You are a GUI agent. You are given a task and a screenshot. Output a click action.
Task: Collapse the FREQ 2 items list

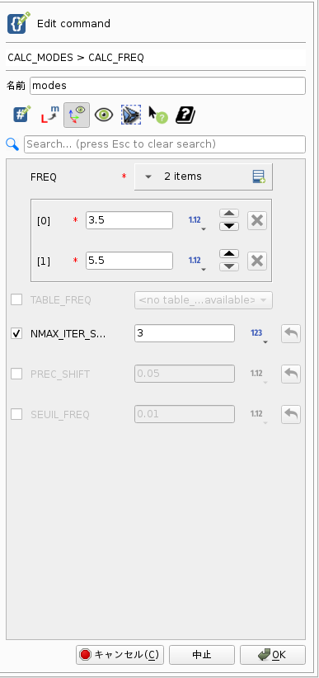148,177
